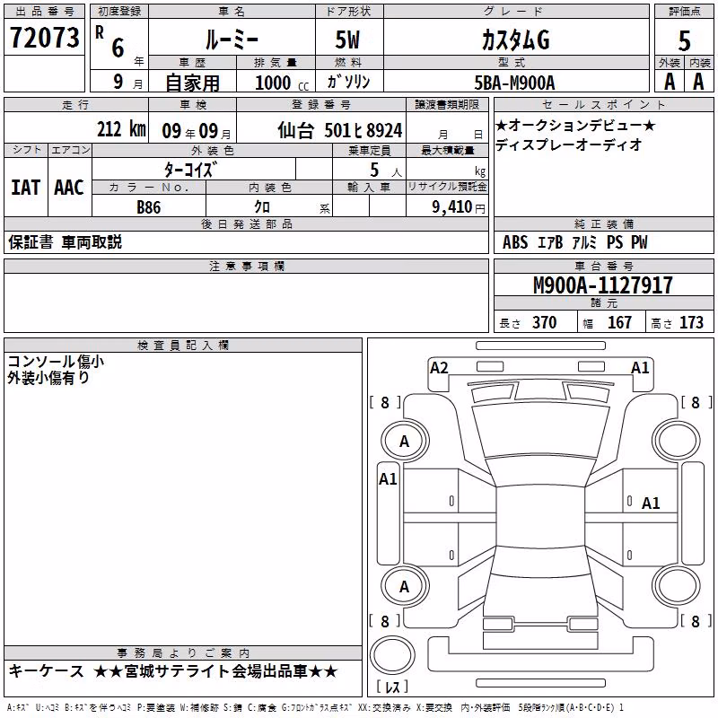Select chassis number M900A-1127917
This screenshot has width=718, height=718.
tap(603, 285)
